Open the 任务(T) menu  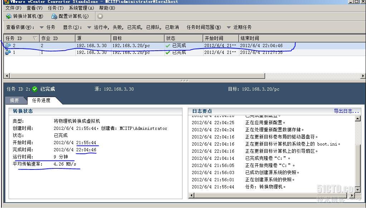point(55,8)
